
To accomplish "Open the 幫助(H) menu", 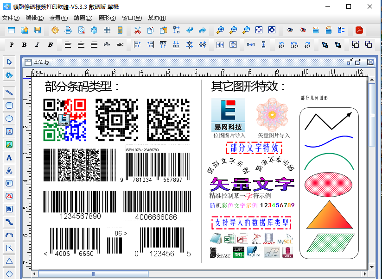I will [x=157, y=18].
